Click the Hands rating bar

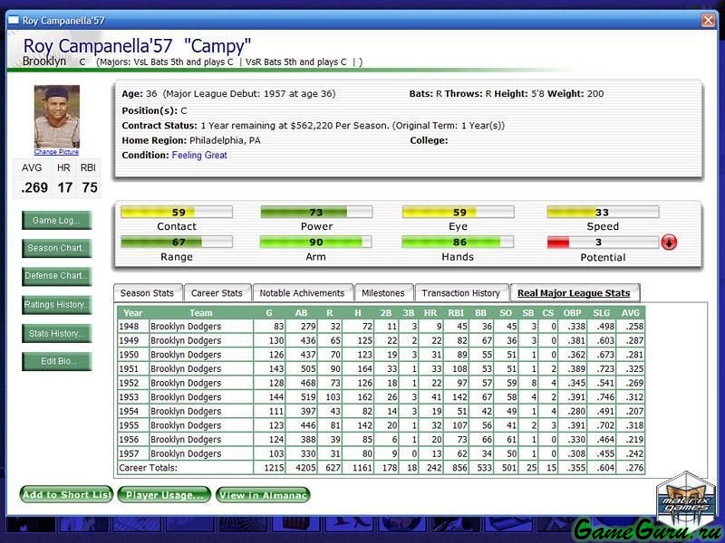[x=458, y=242]
